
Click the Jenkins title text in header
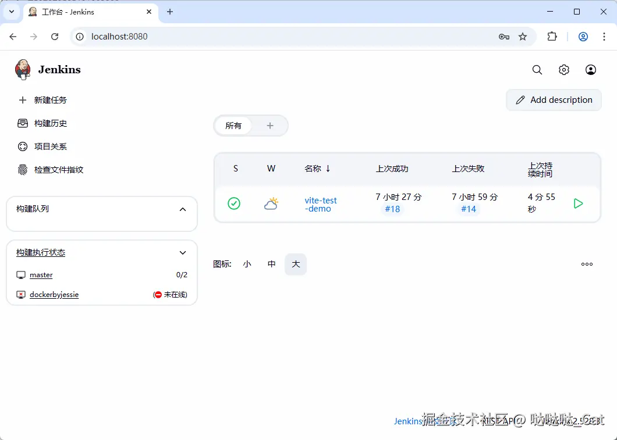59,70
